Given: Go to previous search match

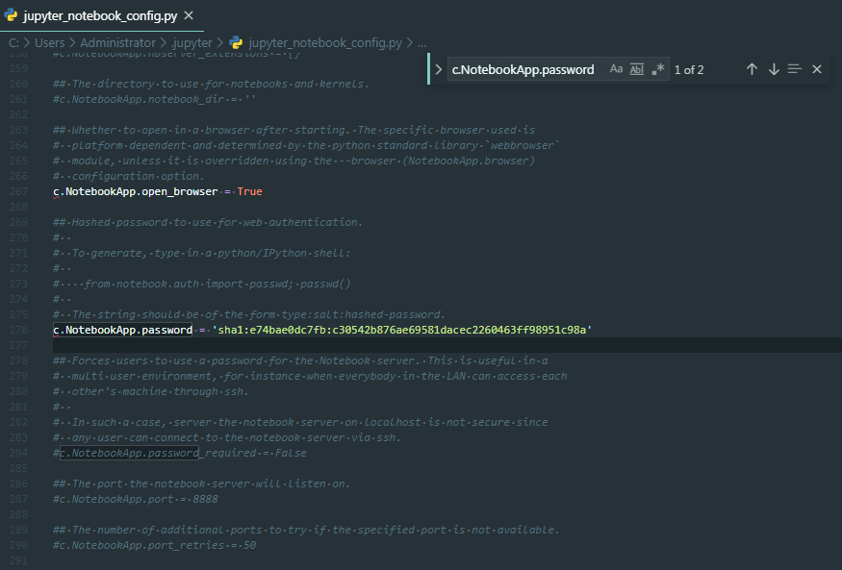Looking at the screenshot, I should tap(752, 69).
